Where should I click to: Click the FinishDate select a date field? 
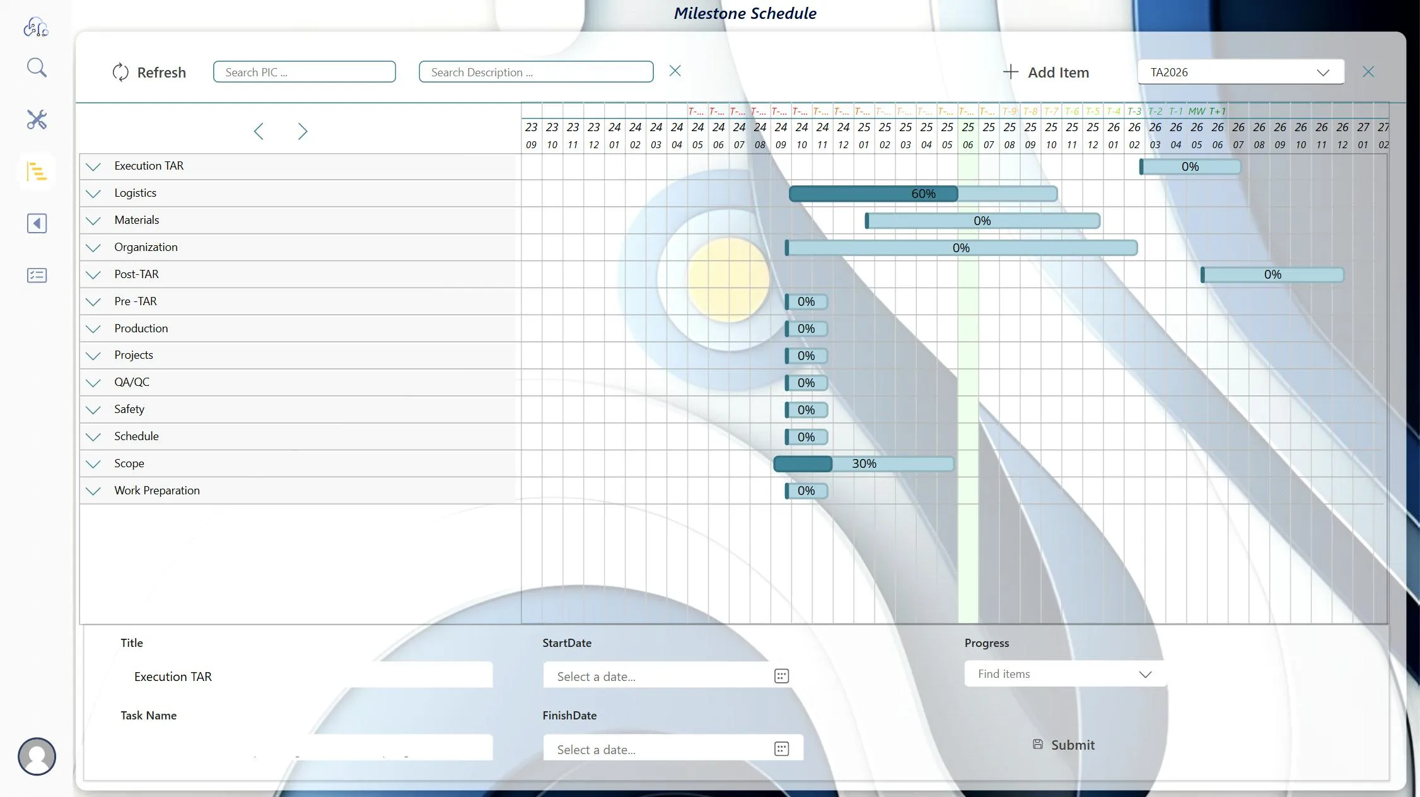point(673,748)
